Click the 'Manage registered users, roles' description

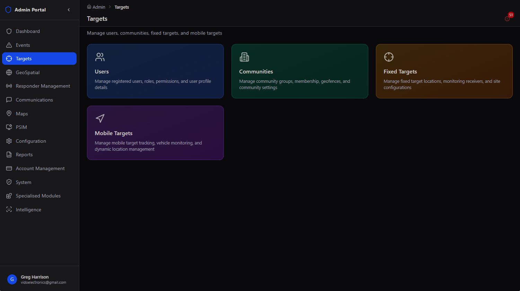[x=153, y=84]
